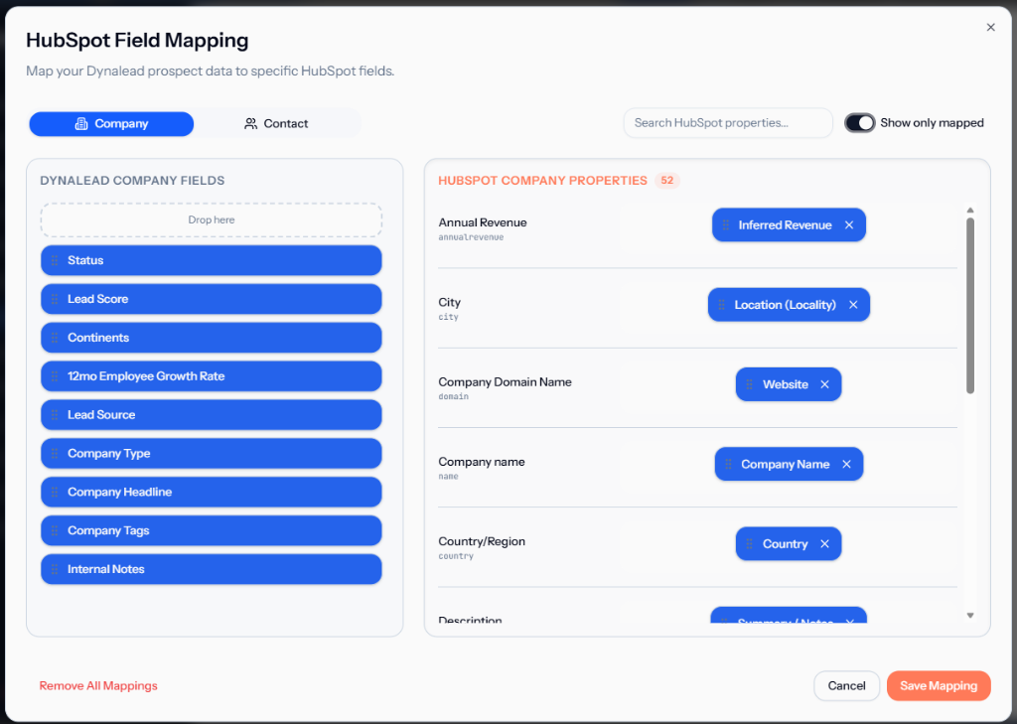Click the Drop here zone
Image resolution: width=1017 pixels, height=724 pixels.
click(x=212, y=219)
